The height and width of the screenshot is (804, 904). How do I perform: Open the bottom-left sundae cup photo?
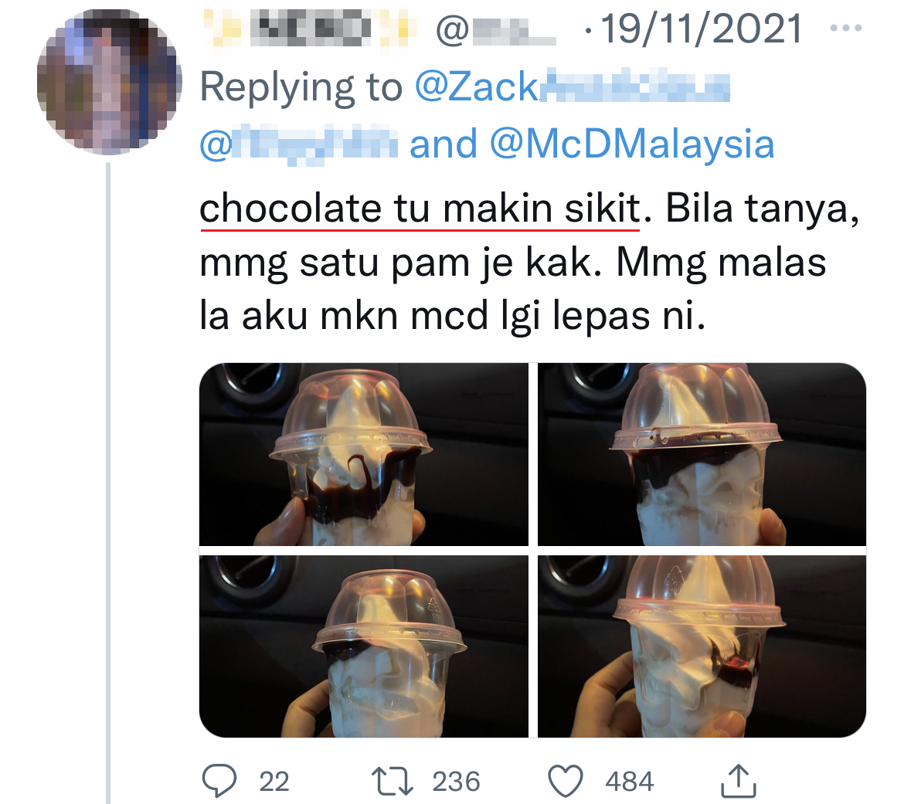364,646
